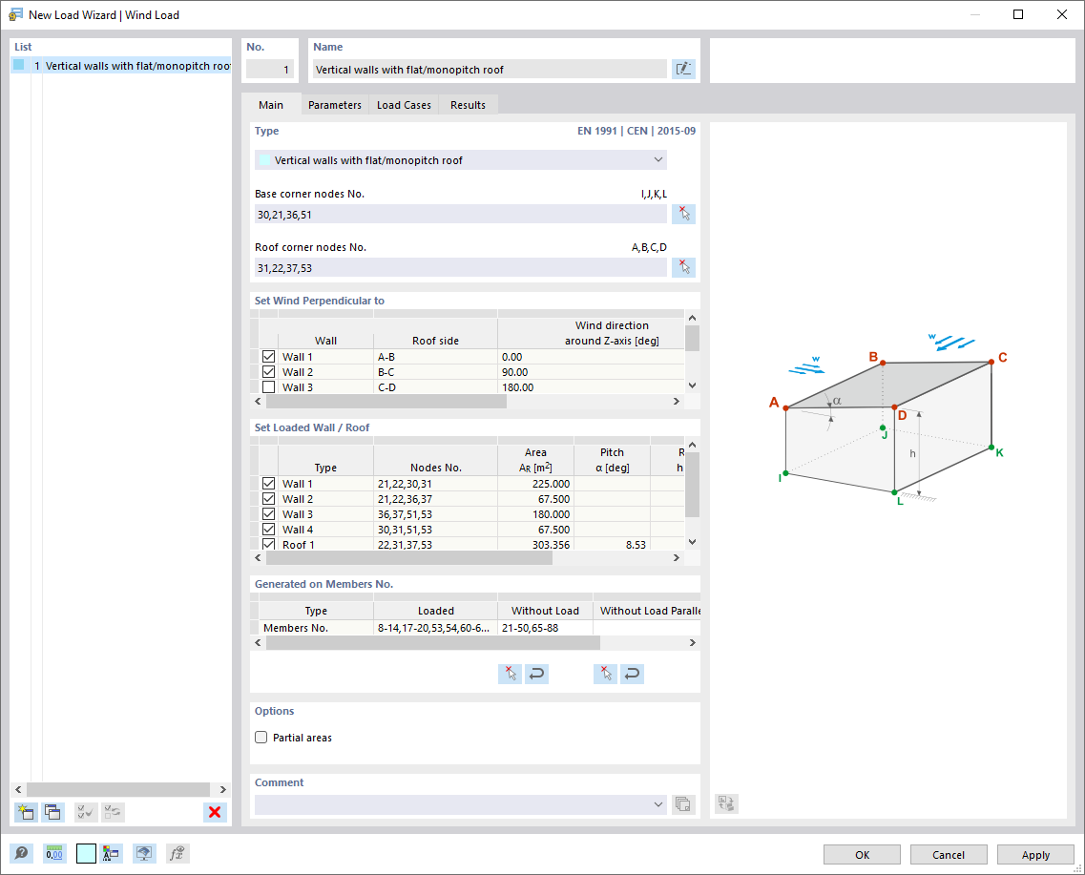Apply the wind load settings
The width and height of the screenshot is (1085, 875).
(x=1035, y=854)
